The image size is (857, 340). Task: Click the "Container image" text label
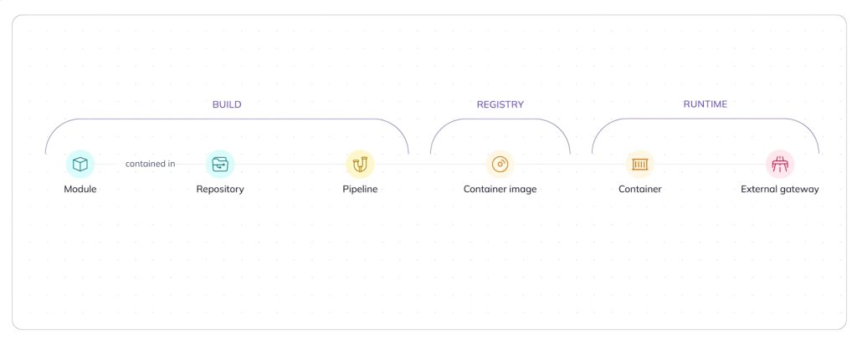point(500,189)
